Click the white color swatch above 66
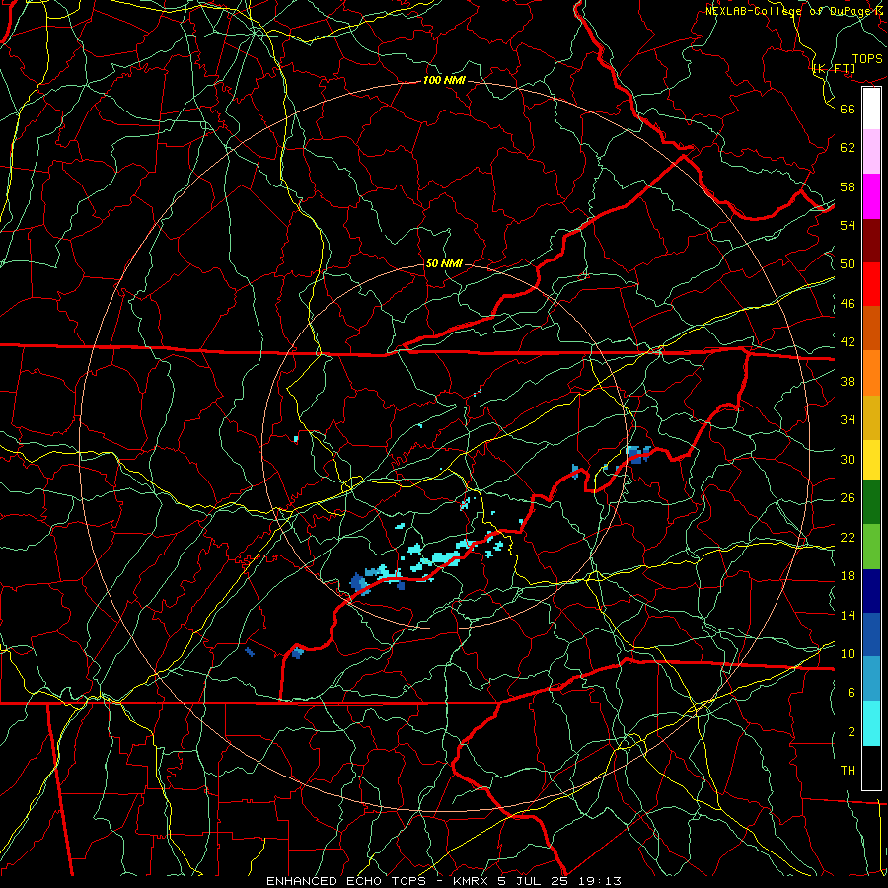This screenshot has width=888, height=888. click(871, 109)
